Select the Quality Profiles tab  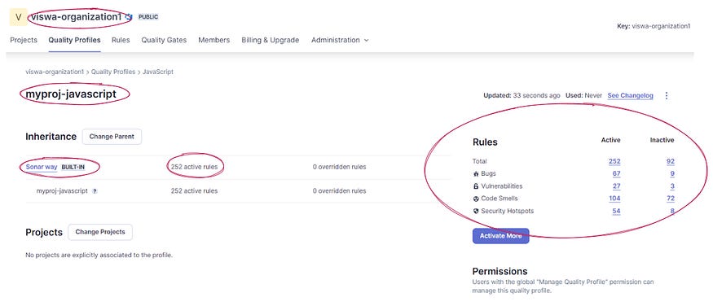pyautogui.click(x=75, y=40)
